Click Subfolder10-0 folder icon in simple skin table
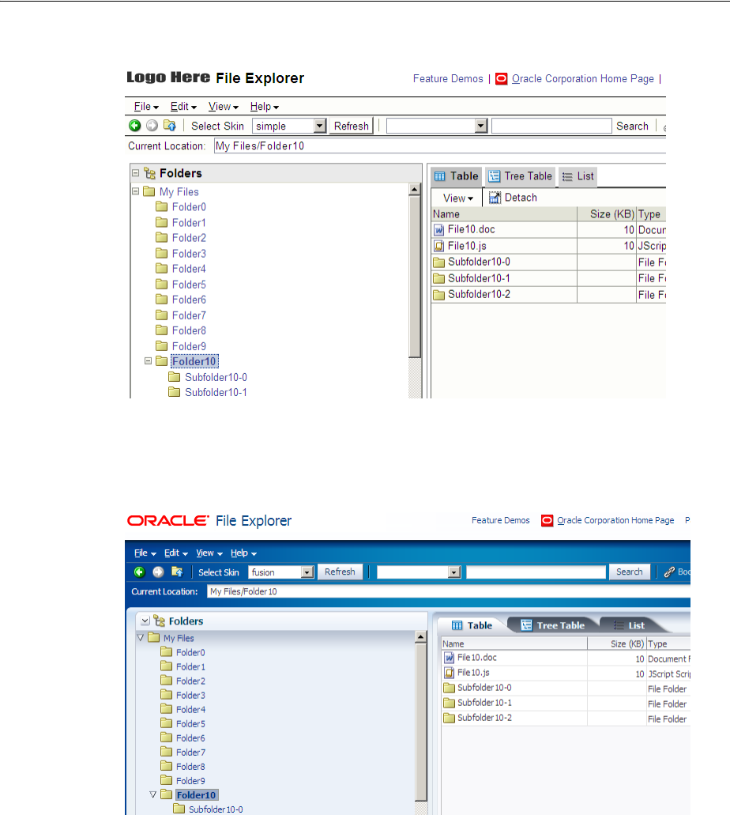The image size is (730, 815). pos(439,262)
